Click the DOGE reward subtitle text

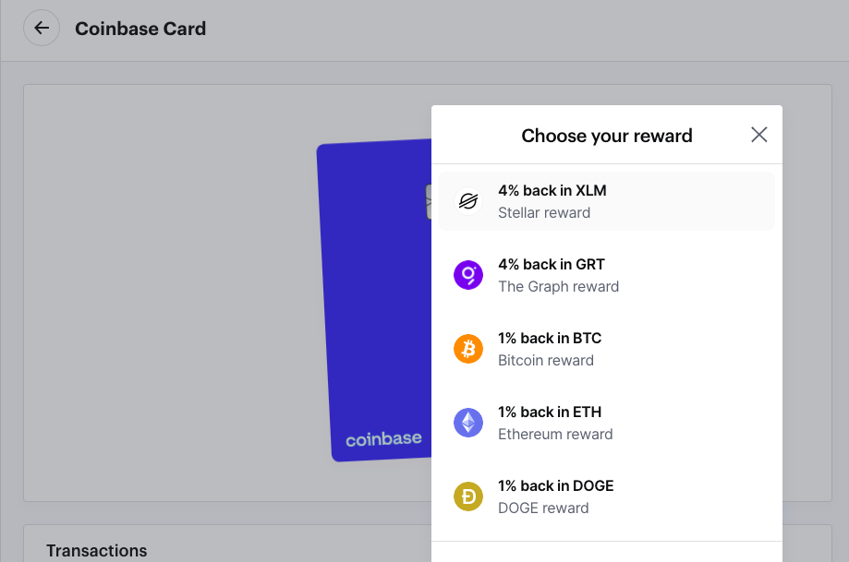tap(543, 508)
